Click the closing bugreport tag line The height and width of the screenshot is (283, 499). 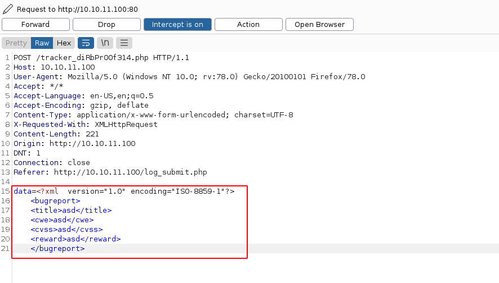tap(57, 248)
